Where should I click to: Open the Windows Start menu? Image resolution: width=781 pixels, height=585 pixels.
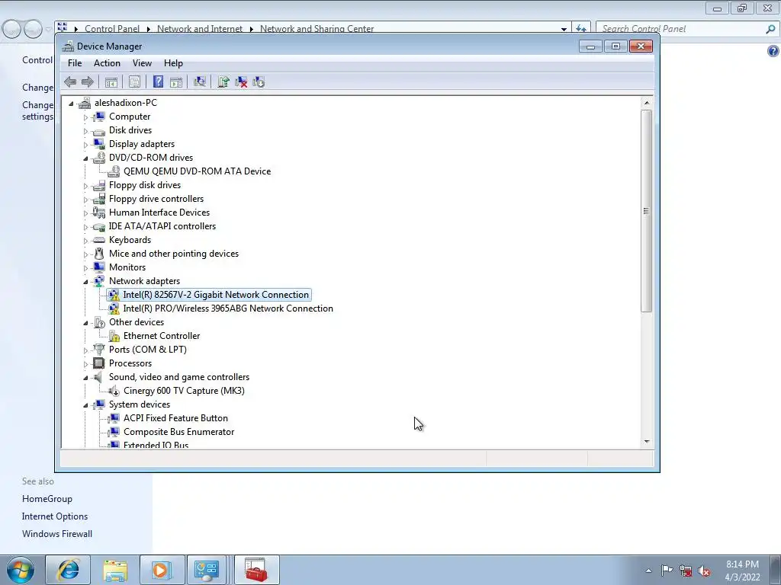(x=21, y=570)
